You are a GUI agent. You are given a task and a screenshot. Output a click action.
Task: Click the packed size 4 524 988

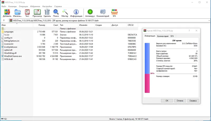tap(54, 56)
